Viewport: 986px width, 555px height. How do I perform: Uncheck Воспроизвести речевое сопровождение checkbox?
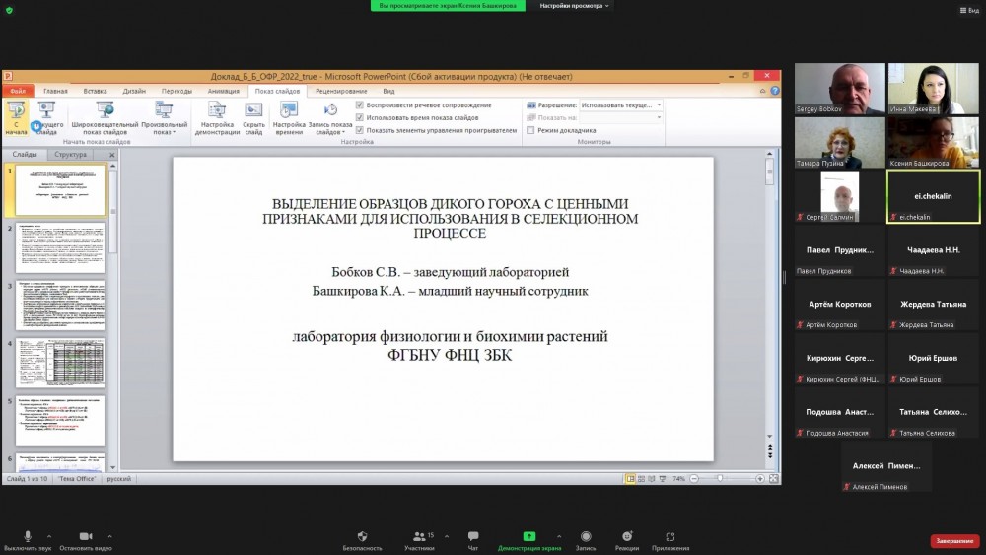(x=360, y=104)
